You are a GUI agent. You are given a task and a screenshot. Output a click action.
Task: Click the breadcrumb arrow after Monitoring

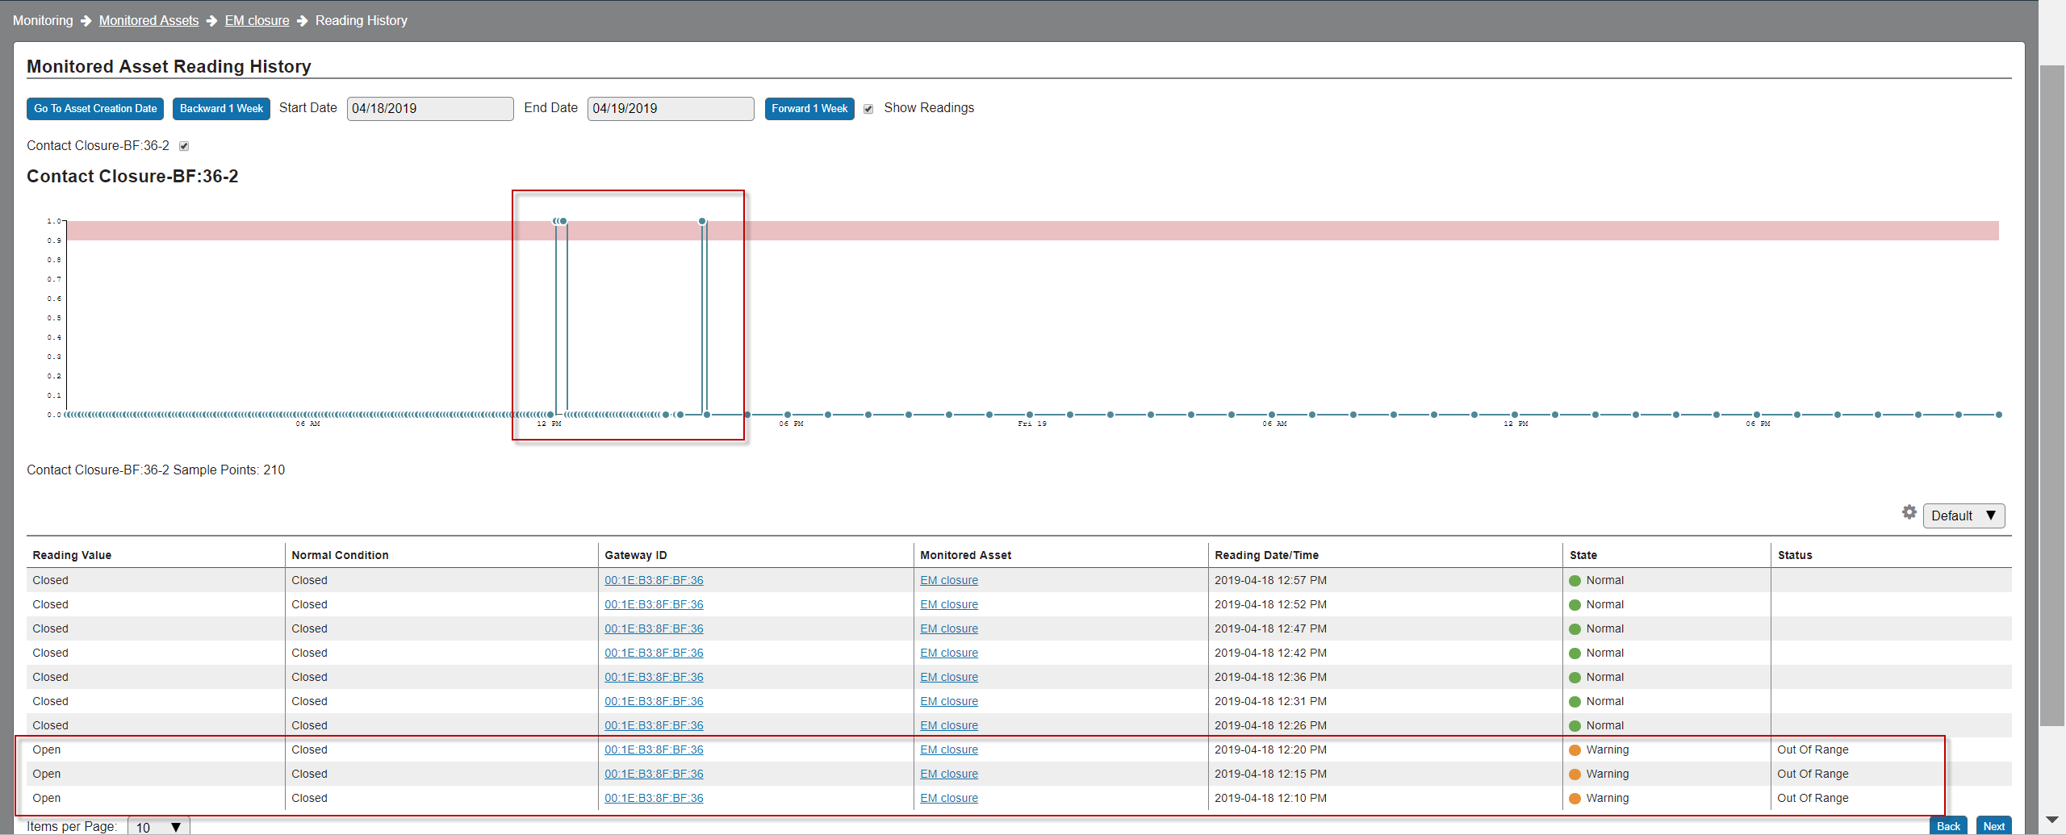coord(85,20)
